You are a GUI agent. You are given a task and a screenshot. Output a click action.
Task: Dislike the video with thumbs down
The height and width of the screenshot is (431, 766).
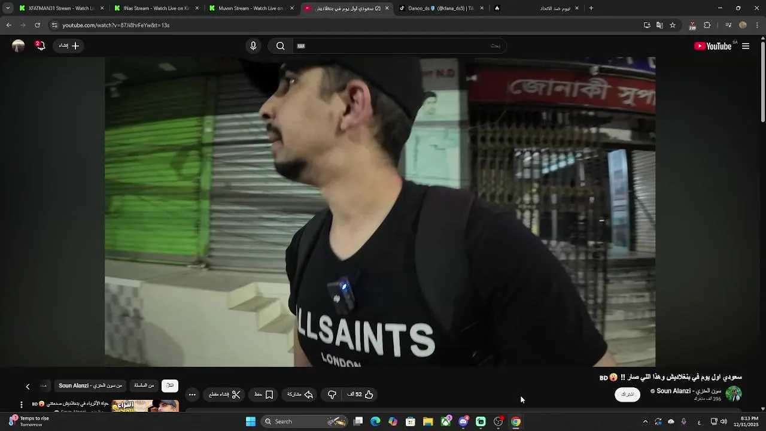pyautogui.click(x=332, y=394)
